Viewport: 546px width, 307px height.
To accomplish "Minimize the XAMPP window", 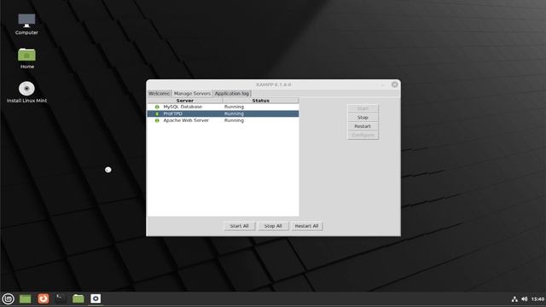I will pyautogui.click(x=383, y=84).
